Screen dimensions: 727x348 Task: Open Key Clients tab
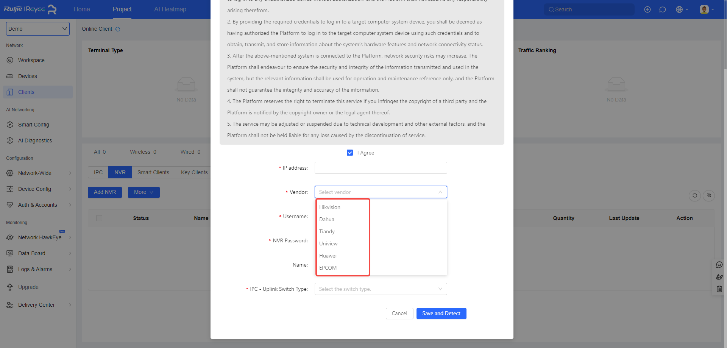click(194, 172)
